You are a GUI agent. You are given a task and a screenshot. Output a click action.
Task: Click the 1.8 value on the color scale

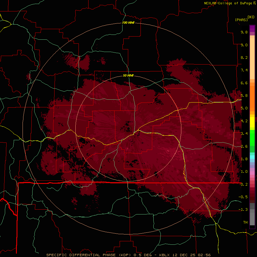click(x=244, y=159)
